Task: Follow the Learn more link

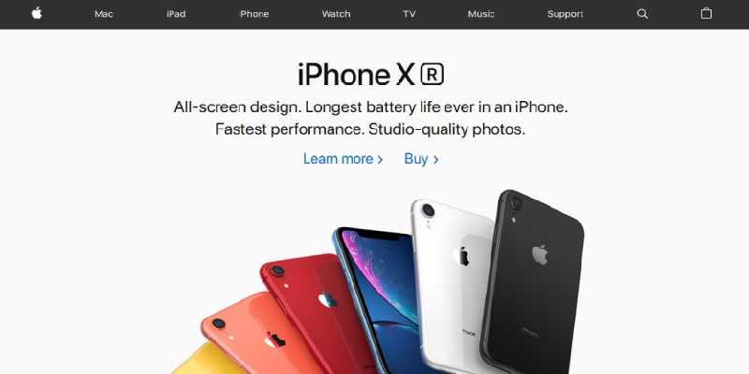Action: pyautogui.click(x=343, y=159)
